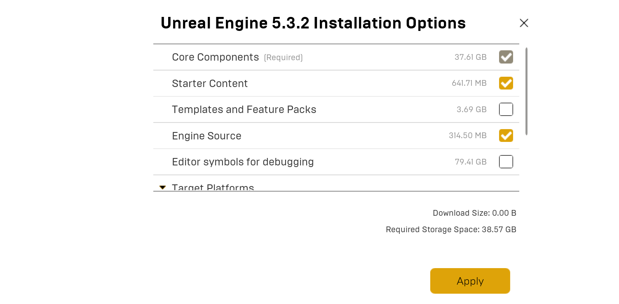Close the Installation Options dialog
This screenshot has height=304, width=619.
coord(524,23)
